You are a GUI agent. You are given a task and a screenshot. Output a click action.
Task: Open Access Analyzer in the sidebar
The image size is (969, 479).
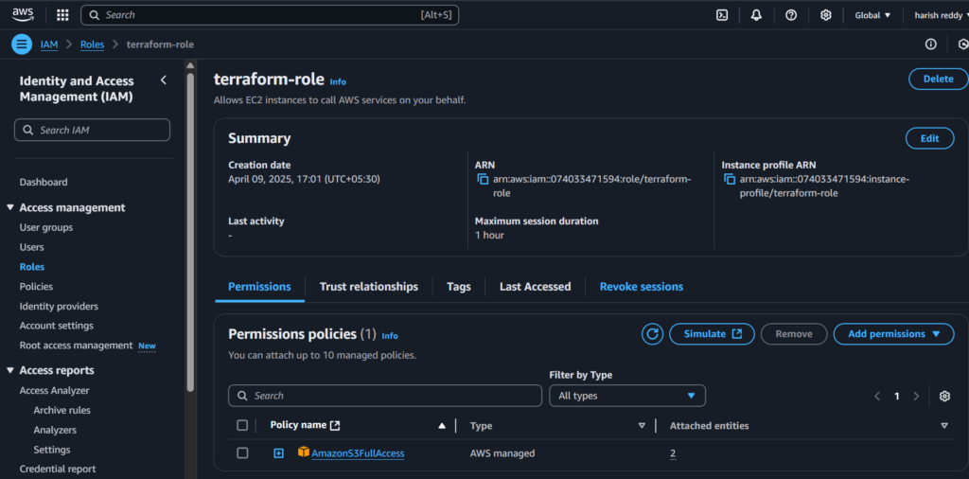[54, 391]
